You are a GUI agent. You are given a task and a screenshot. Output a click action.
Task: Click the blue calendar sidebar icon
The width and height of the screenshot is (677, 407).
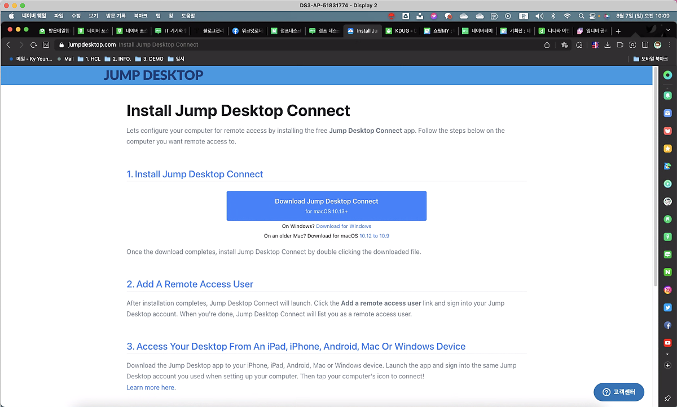pos(667,113)
